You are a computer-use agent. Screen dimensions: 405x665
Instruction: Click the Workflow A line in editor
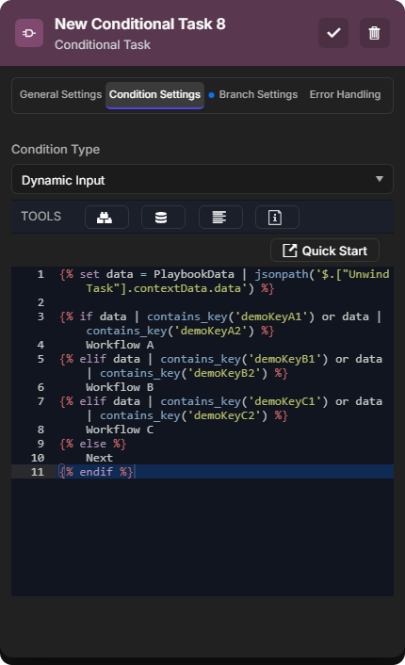tap(120, 345)
